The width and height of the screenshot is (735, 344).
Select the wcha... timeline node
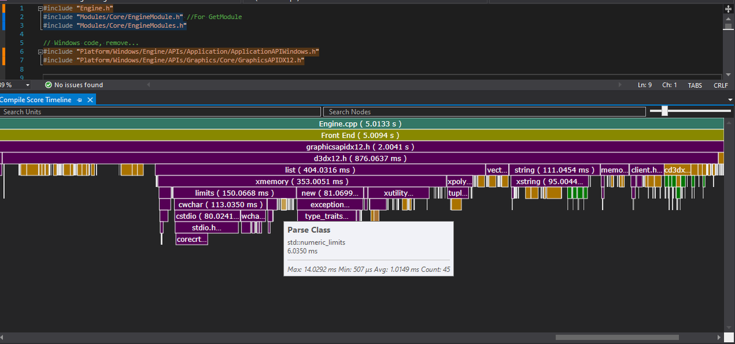[254, 216]
